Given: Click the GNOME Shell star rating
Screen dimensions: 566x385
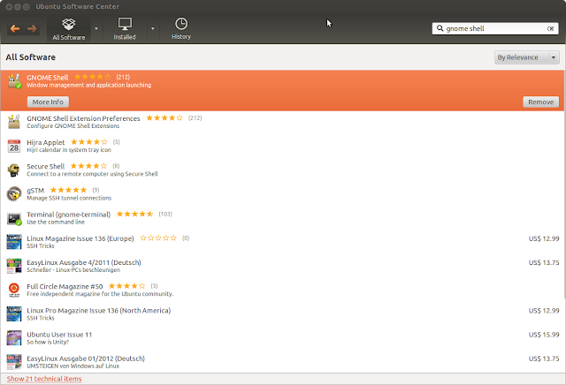Looking at the screenshot, I should point(92,77).
